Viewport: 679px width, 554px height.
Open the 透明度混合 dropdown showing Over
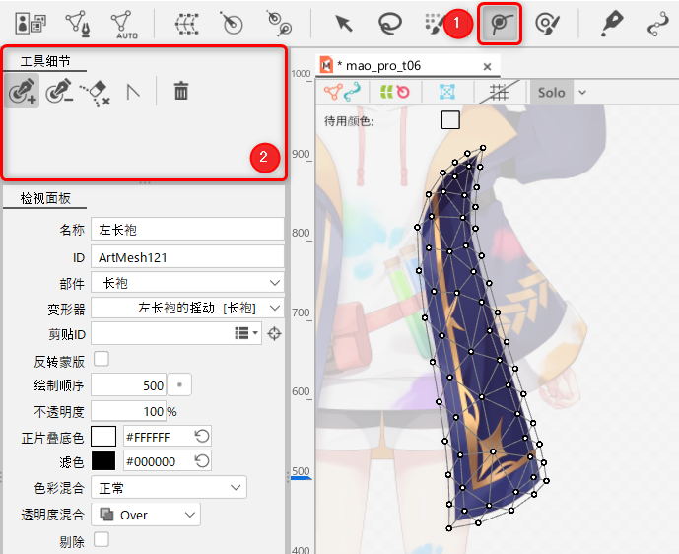(146, 515)
